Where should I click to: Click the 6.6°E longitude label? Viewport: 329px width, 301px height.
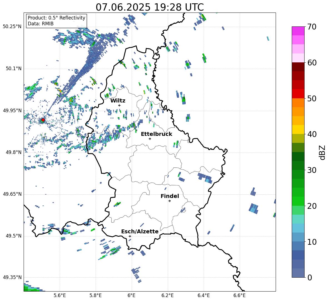point(240,295)
